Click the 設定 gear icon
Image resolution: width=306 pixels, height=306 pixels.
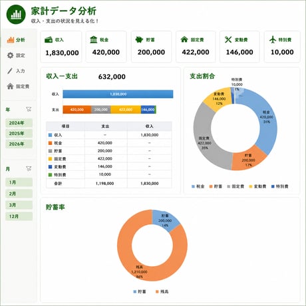(10, 55)
